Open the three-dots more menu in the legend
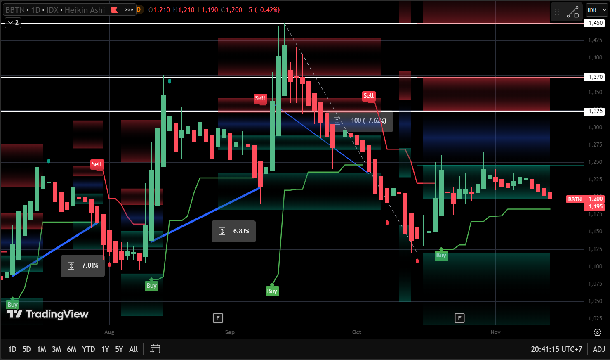 click(129, 9)
